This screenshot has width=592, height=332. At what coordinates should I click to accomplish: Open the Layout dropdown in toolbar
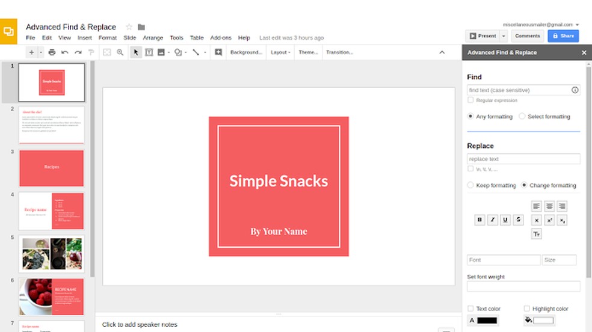[280, 52]
